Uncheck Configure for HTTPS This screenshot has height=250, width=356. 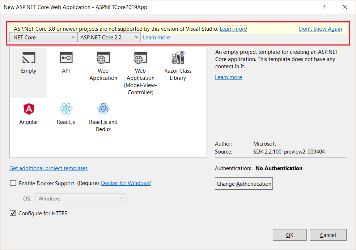(13, 214)
